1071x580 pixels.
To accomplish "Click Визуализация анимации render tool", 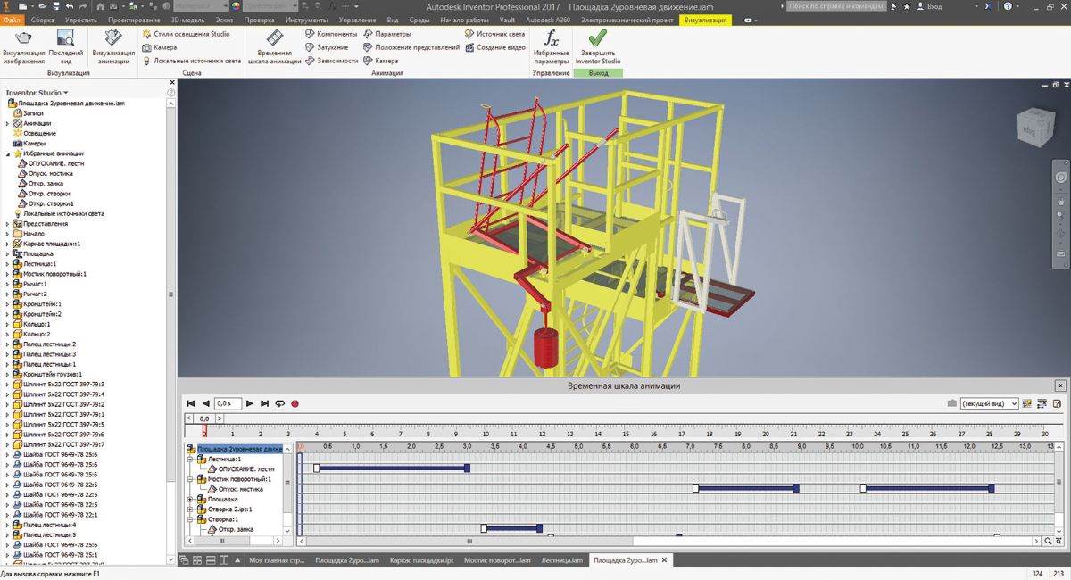I will click(113, 47).
